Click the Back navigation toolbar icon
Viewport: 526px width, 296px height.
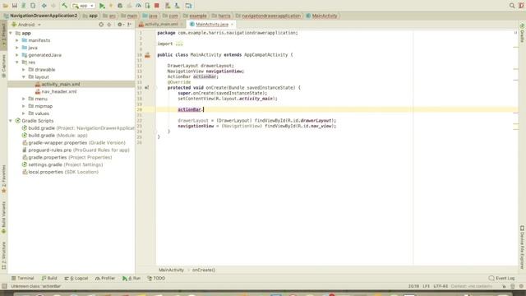(x=44, y=6)
